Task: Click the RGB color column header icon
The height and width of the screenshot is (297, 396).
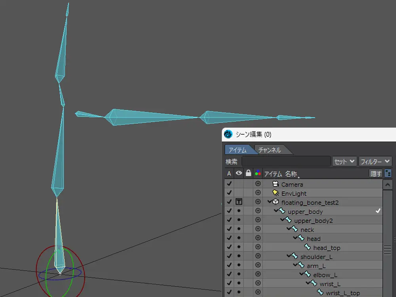Action: click(258, 173)
